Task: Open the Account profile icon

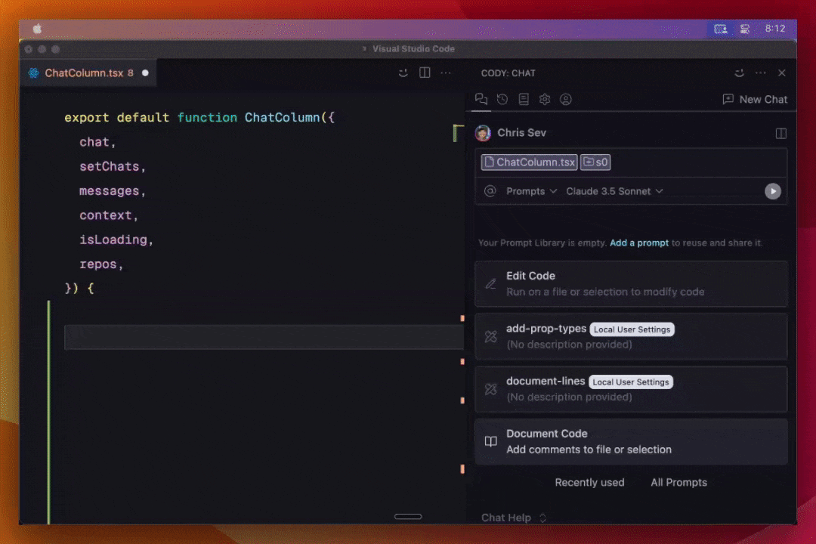Action: [566, 99]
